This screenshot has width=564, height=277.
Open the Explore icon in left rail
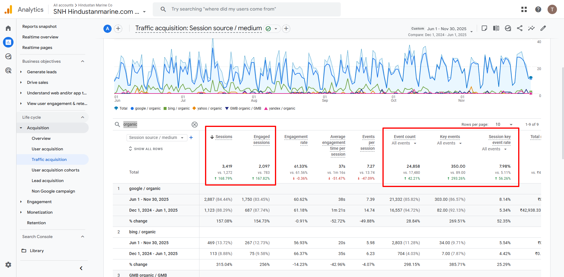[x=8, y=56]
